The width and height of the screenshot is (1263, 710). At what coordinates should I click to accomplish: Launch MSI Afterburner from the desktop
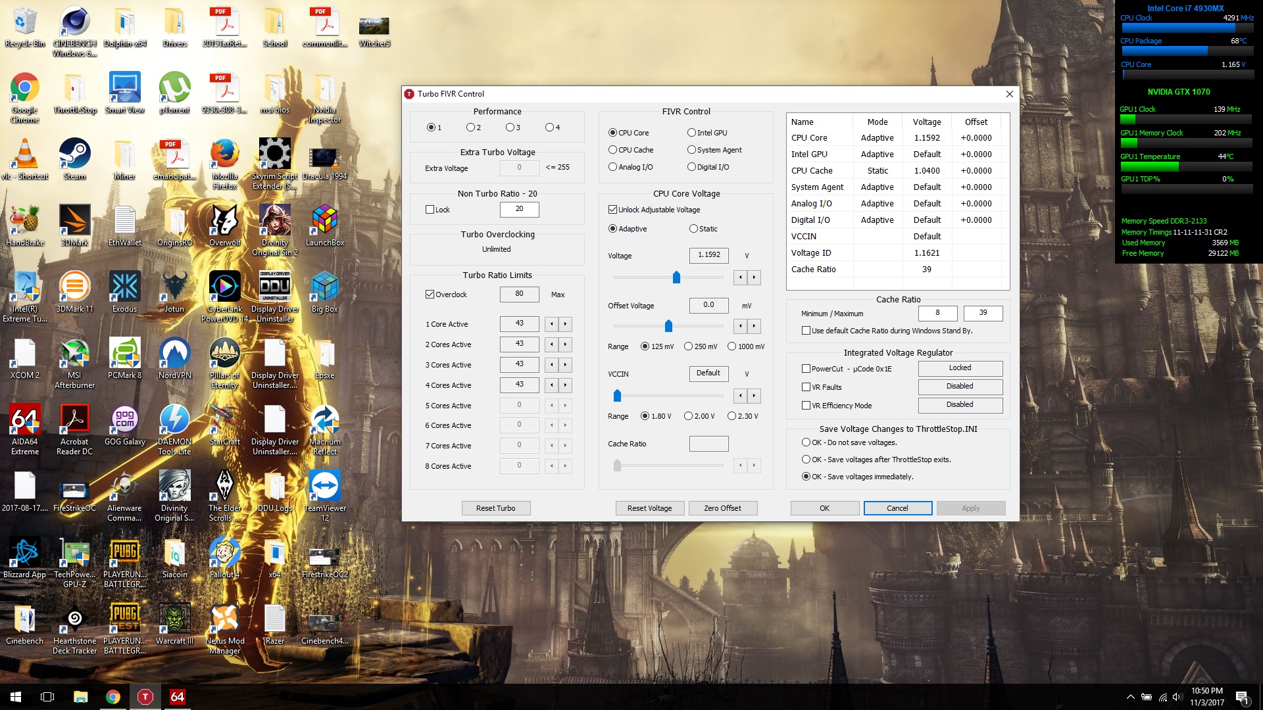(74, 363)
